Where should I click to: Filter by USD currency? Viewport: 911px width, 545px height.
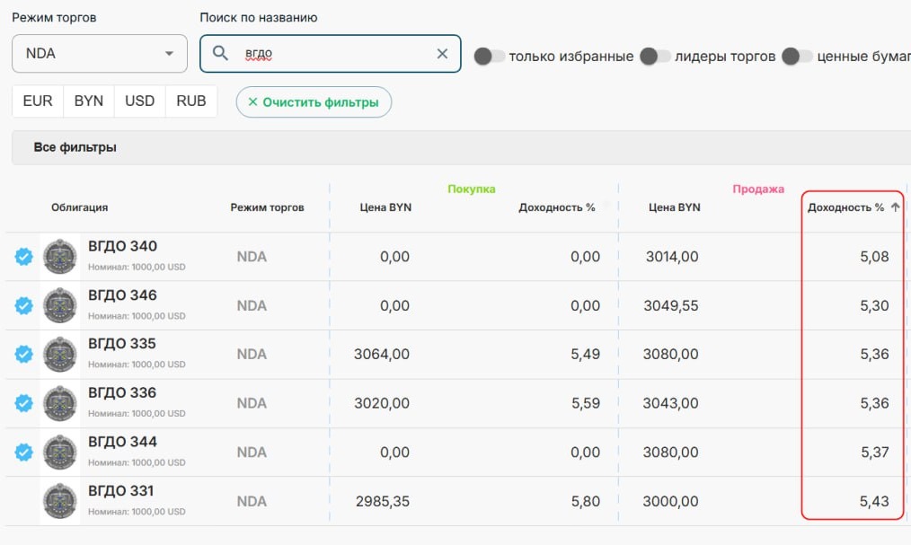coord(140,101)
